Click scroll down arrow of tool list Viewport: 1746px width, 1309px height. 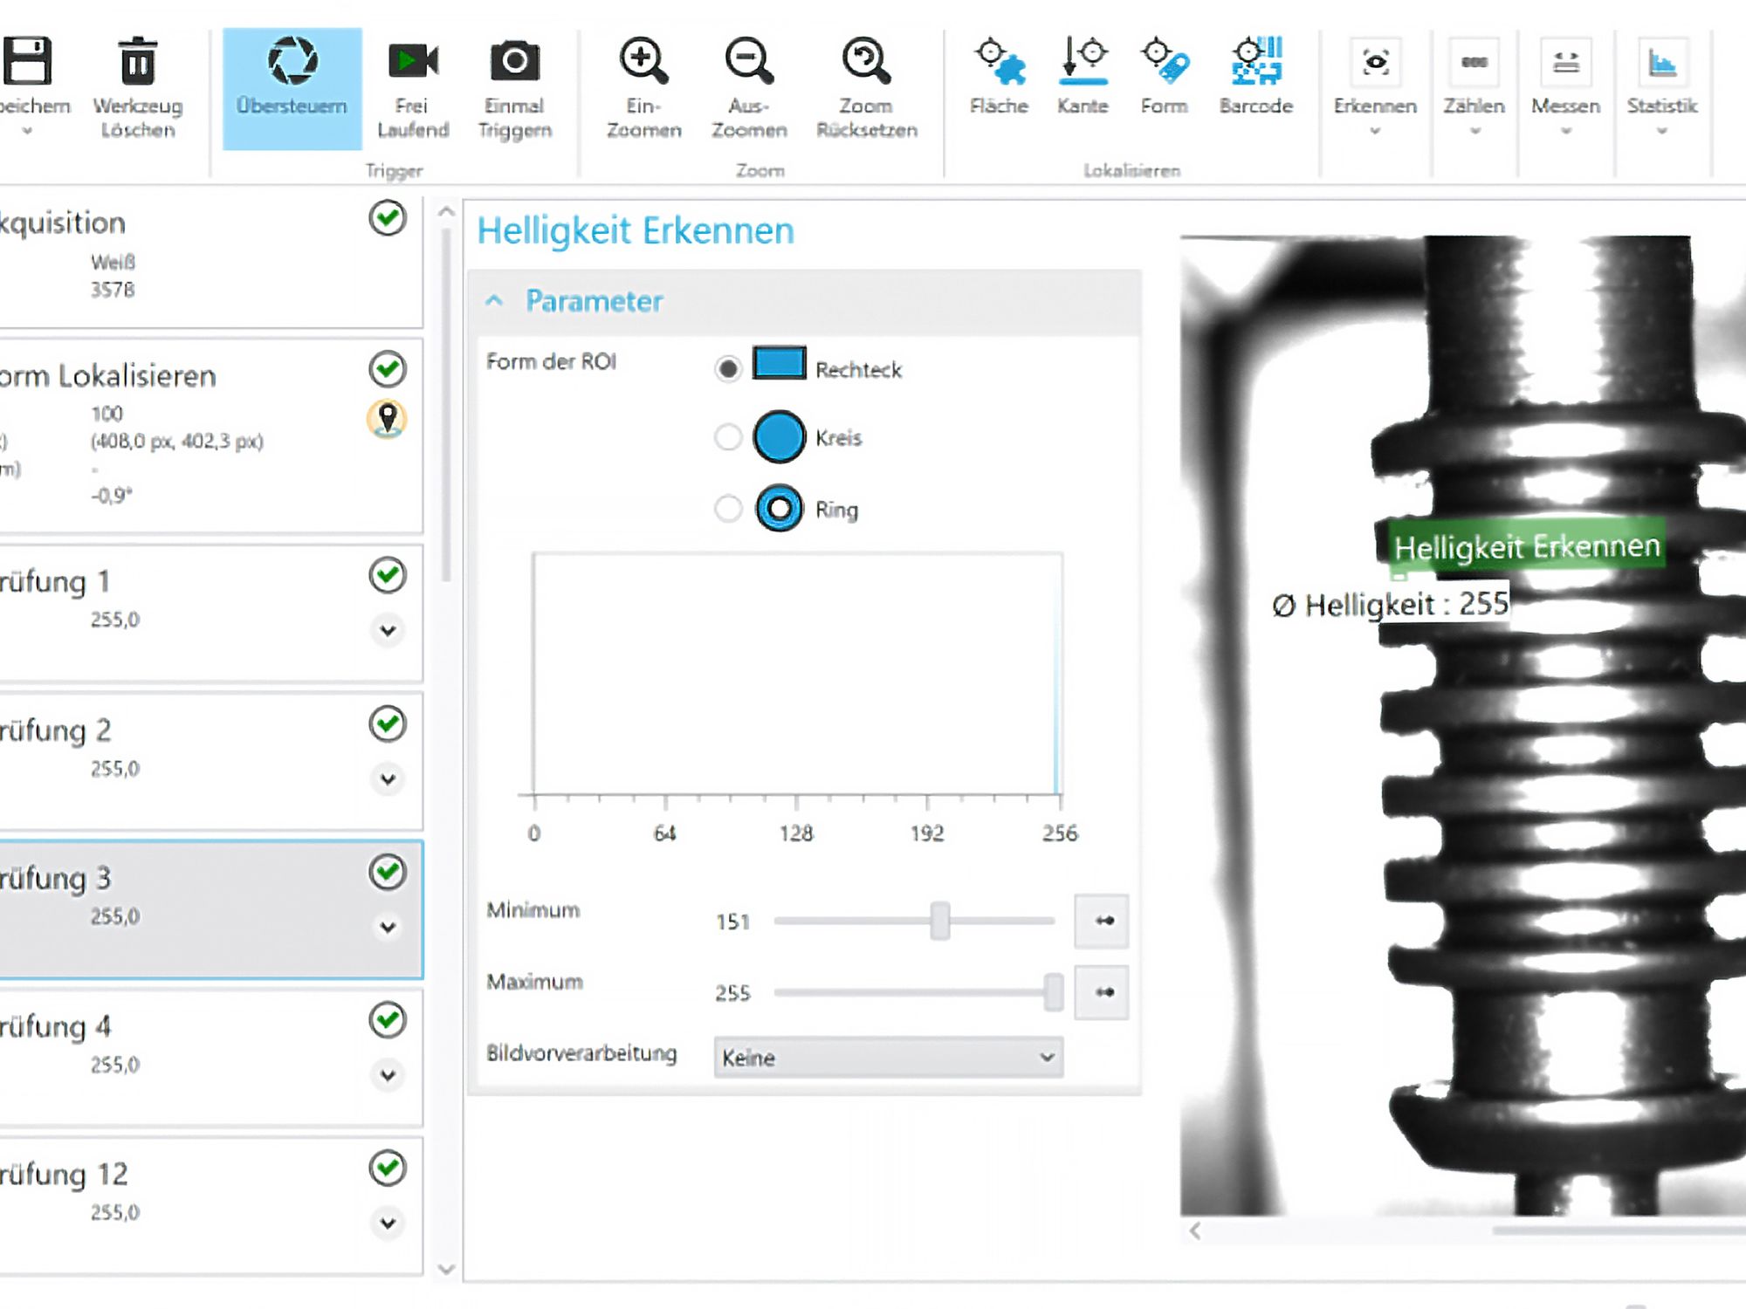(446, 1269)
